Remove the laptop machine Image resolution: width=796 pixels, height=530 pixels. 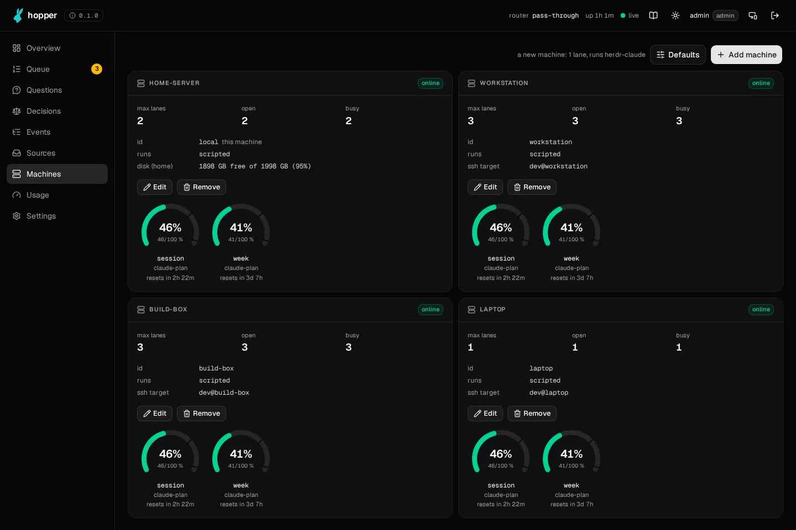click(x=532, y=414)
